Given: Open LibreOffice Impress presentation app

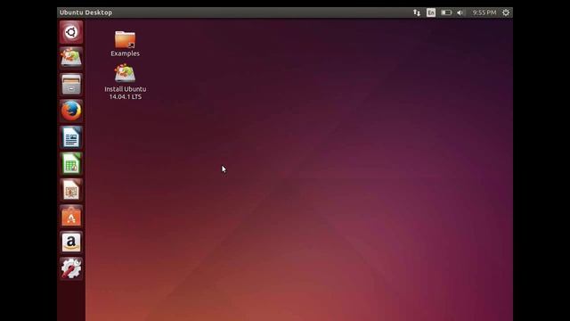Looking at the screenshot, I should (71, 190).
